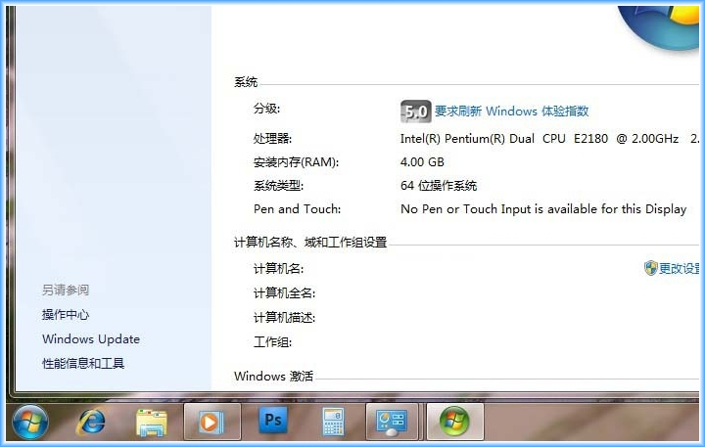Open 要求刷新 Windows 体验指数 link
This screenshot has width=705, height=447.
pyautogui.click(x=512, y=111)
